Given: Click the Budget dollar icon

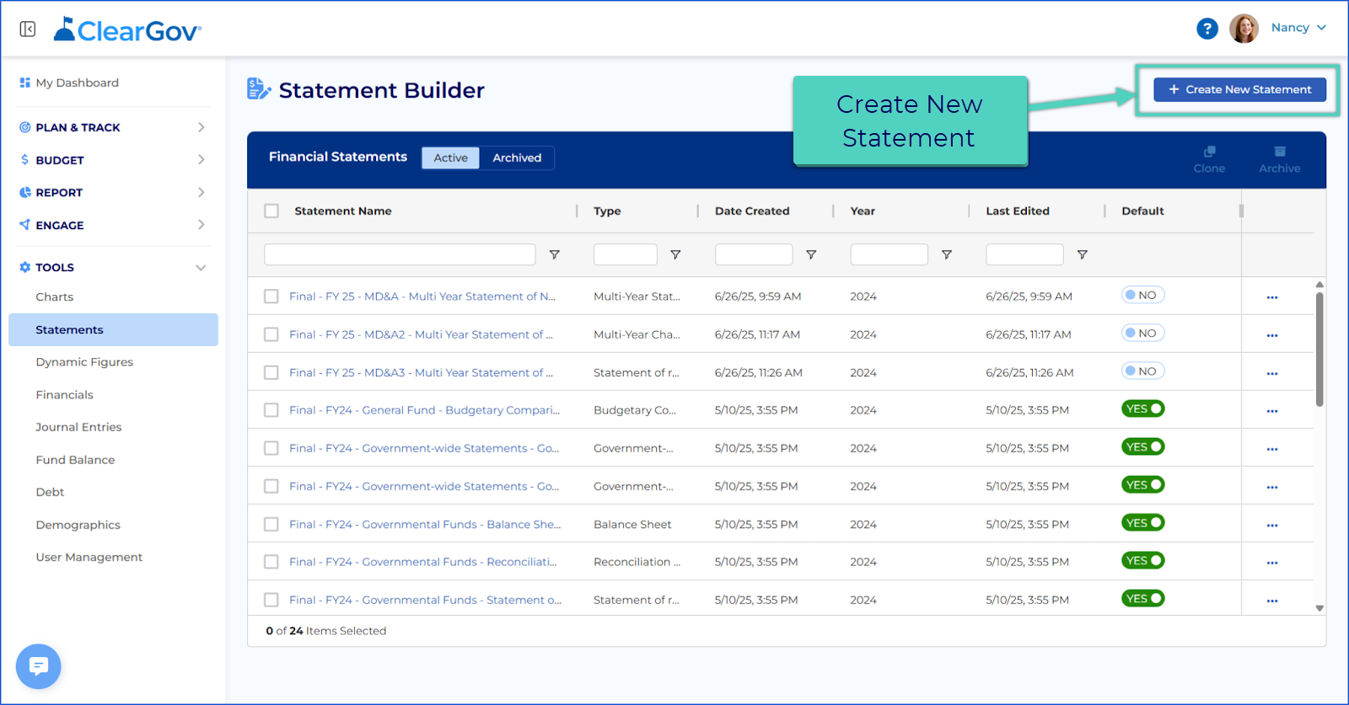Looking at the screenshot, I should (24, 159).
